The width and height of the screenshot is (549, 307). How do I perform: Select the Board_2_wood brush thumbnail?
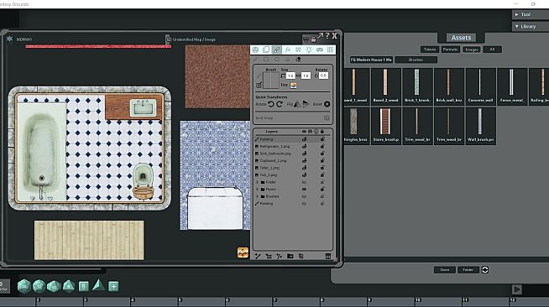tap(385, 86)
